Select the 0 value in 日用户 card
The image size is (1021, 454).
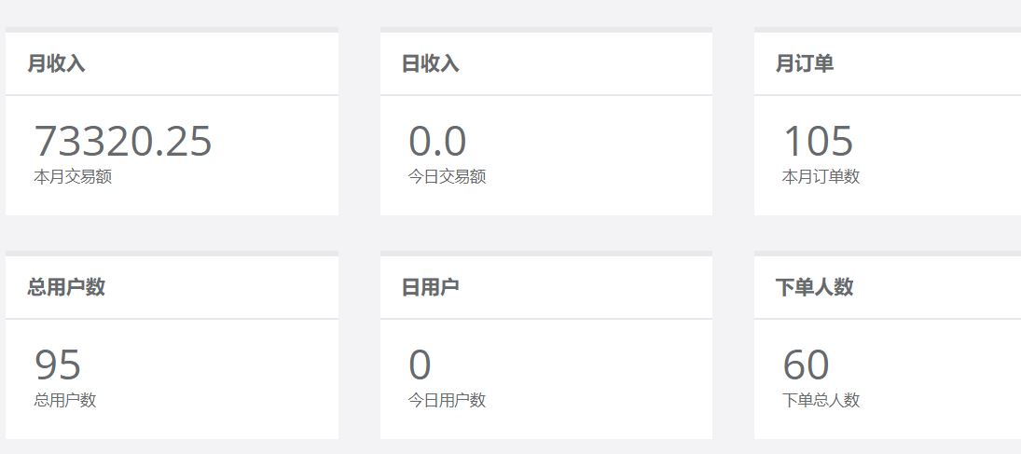420,365
